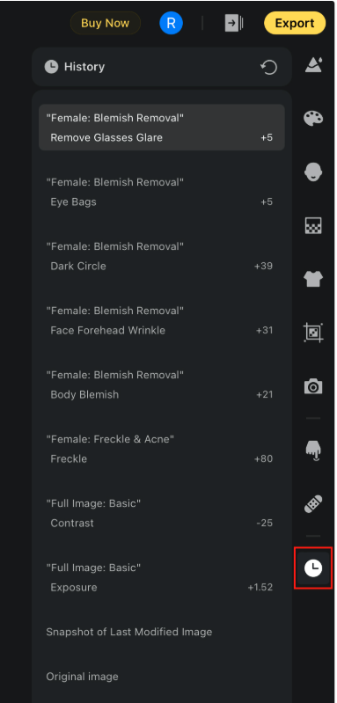This screenshot has height=703, width=337.
Task: Click the Export button
Action: coord(295,23)
